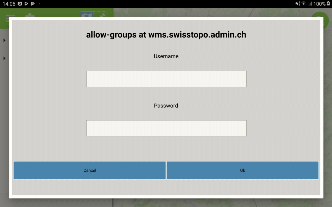
Task: Cancel the authentication dialog
Action: click(89, 170)
